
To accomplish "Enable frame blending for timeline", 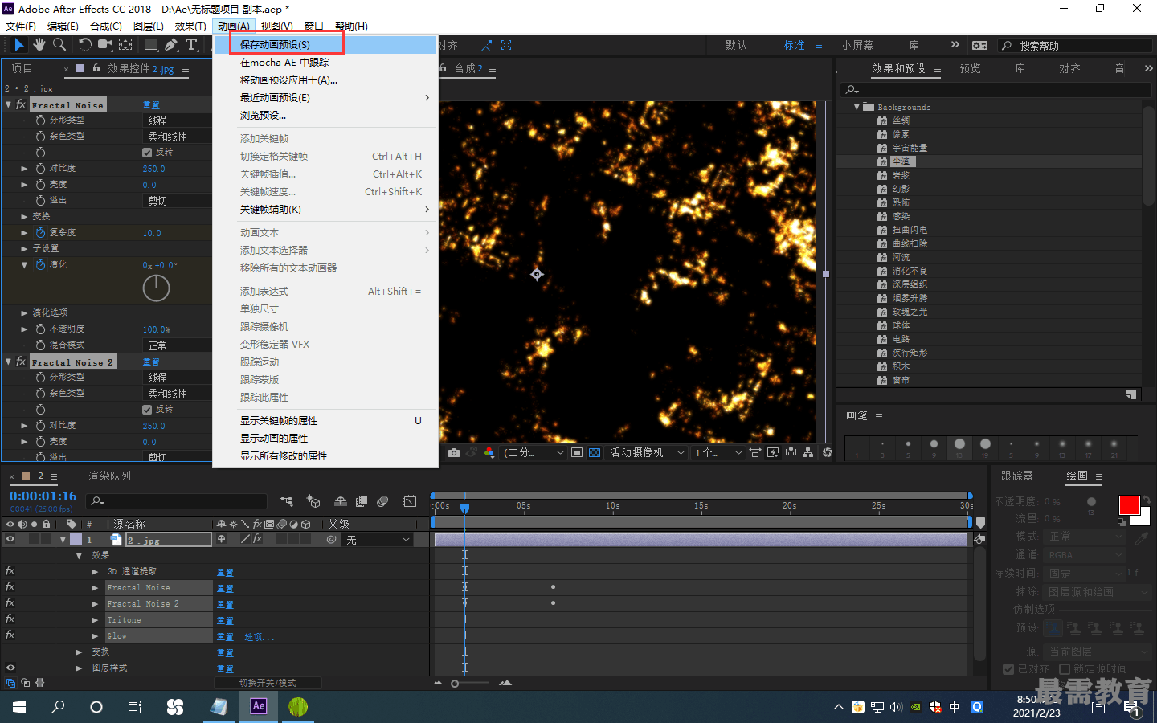I will coord(362,501).
